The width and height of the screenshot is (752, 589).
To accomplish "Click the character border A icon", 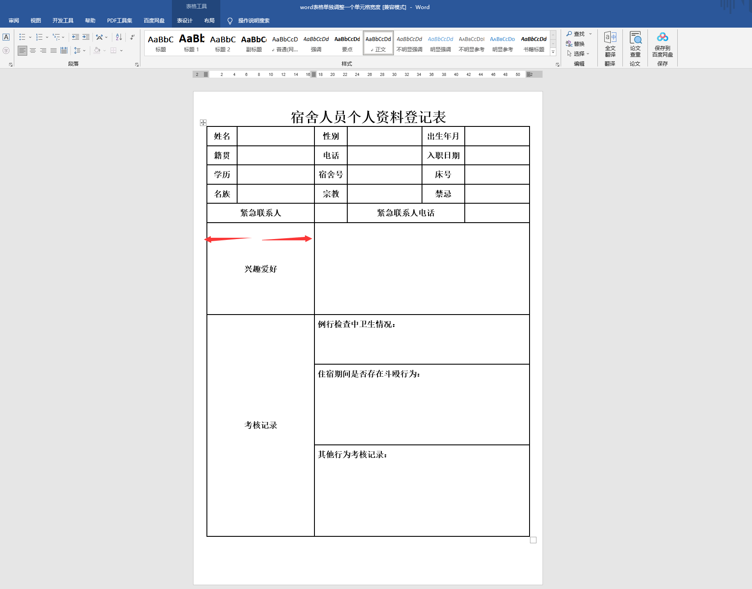I will [6, 37].
